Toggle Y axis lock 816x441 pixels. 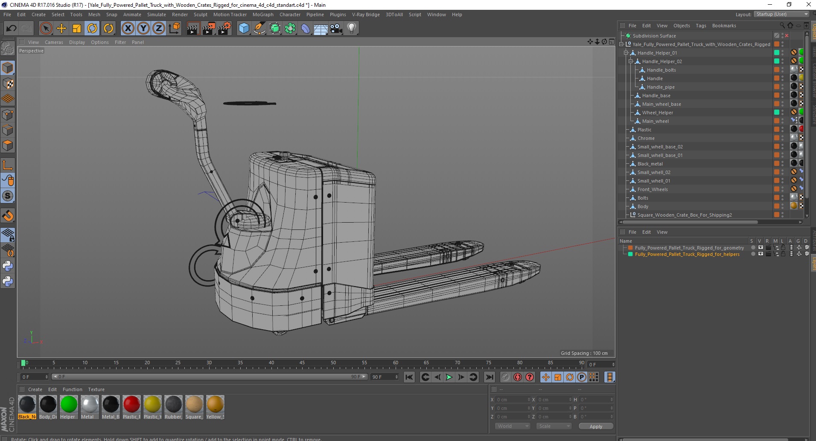143,29
